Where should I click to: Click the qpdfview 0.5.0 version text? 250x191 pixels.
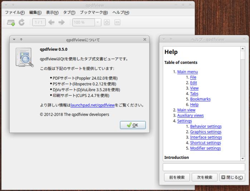(x=54, y=49)
